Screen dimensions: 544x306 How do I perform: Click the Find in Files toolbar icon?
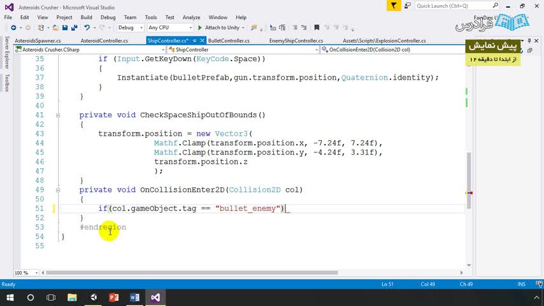[254, 27]
